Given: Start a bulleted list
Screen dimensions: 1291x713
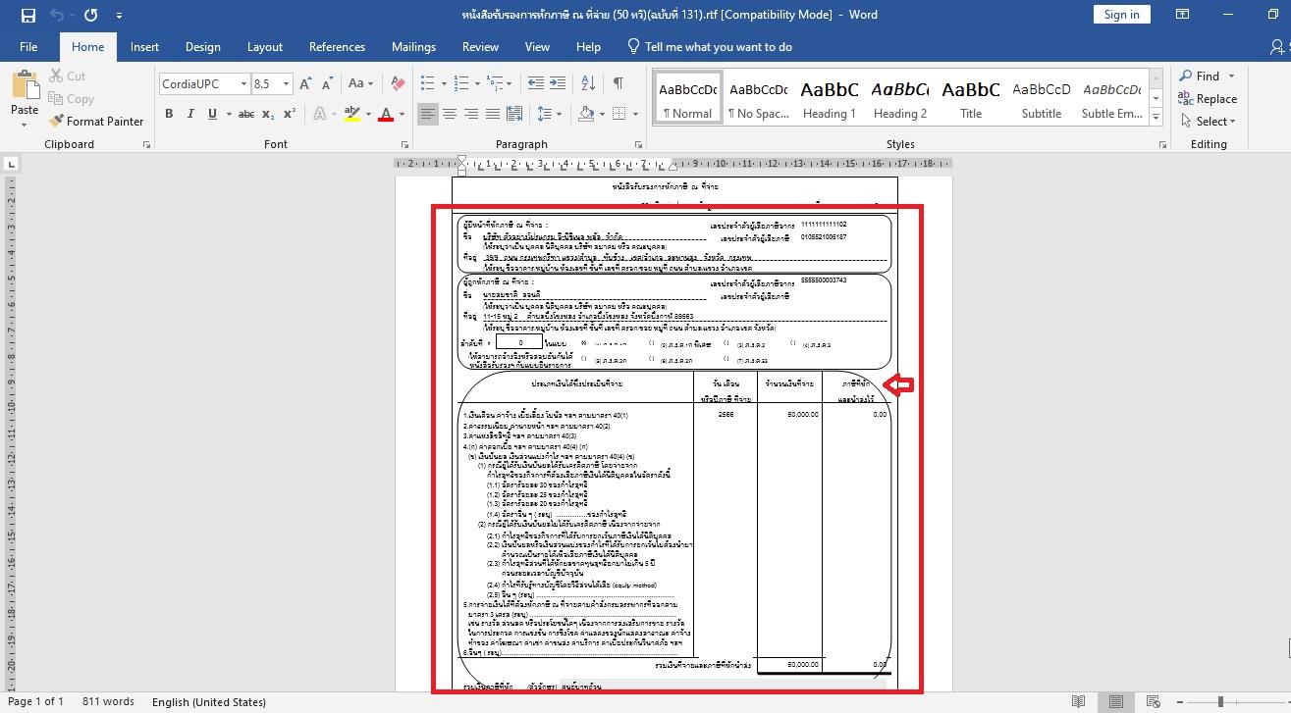Looking at the screenshot, I should tap(428, 84).
